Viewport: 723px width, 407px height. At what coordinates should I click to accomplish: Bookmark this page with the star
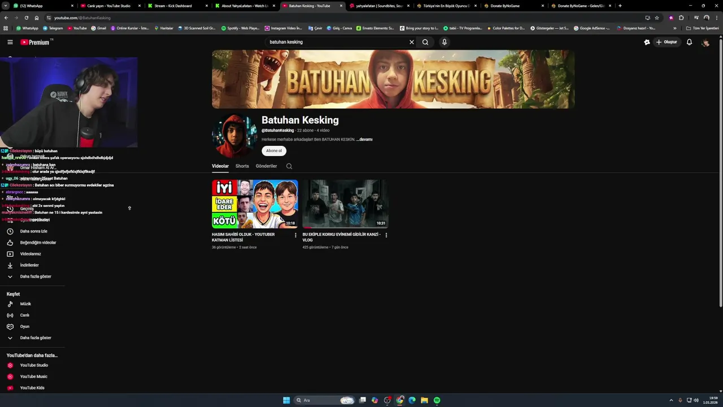657,18
